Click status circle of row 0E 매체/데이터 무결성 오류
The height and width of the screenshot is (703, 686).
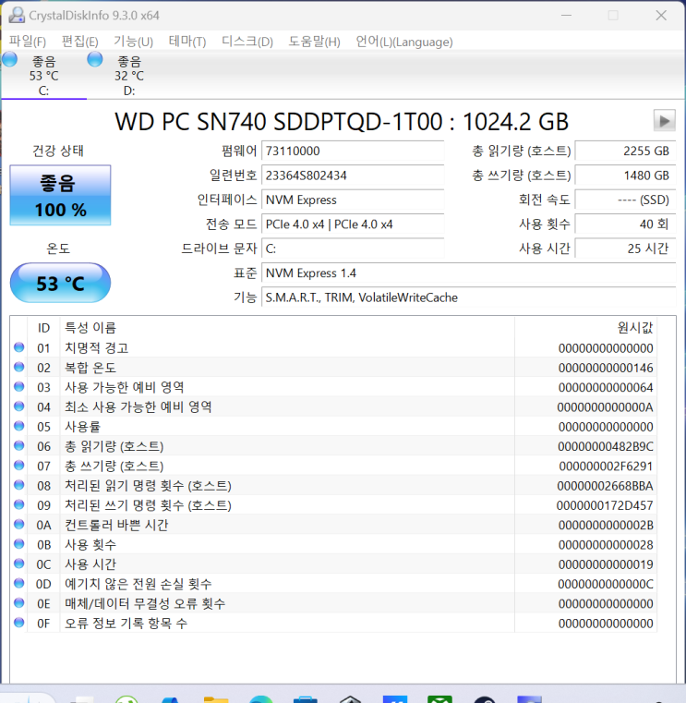click(18, 602)
